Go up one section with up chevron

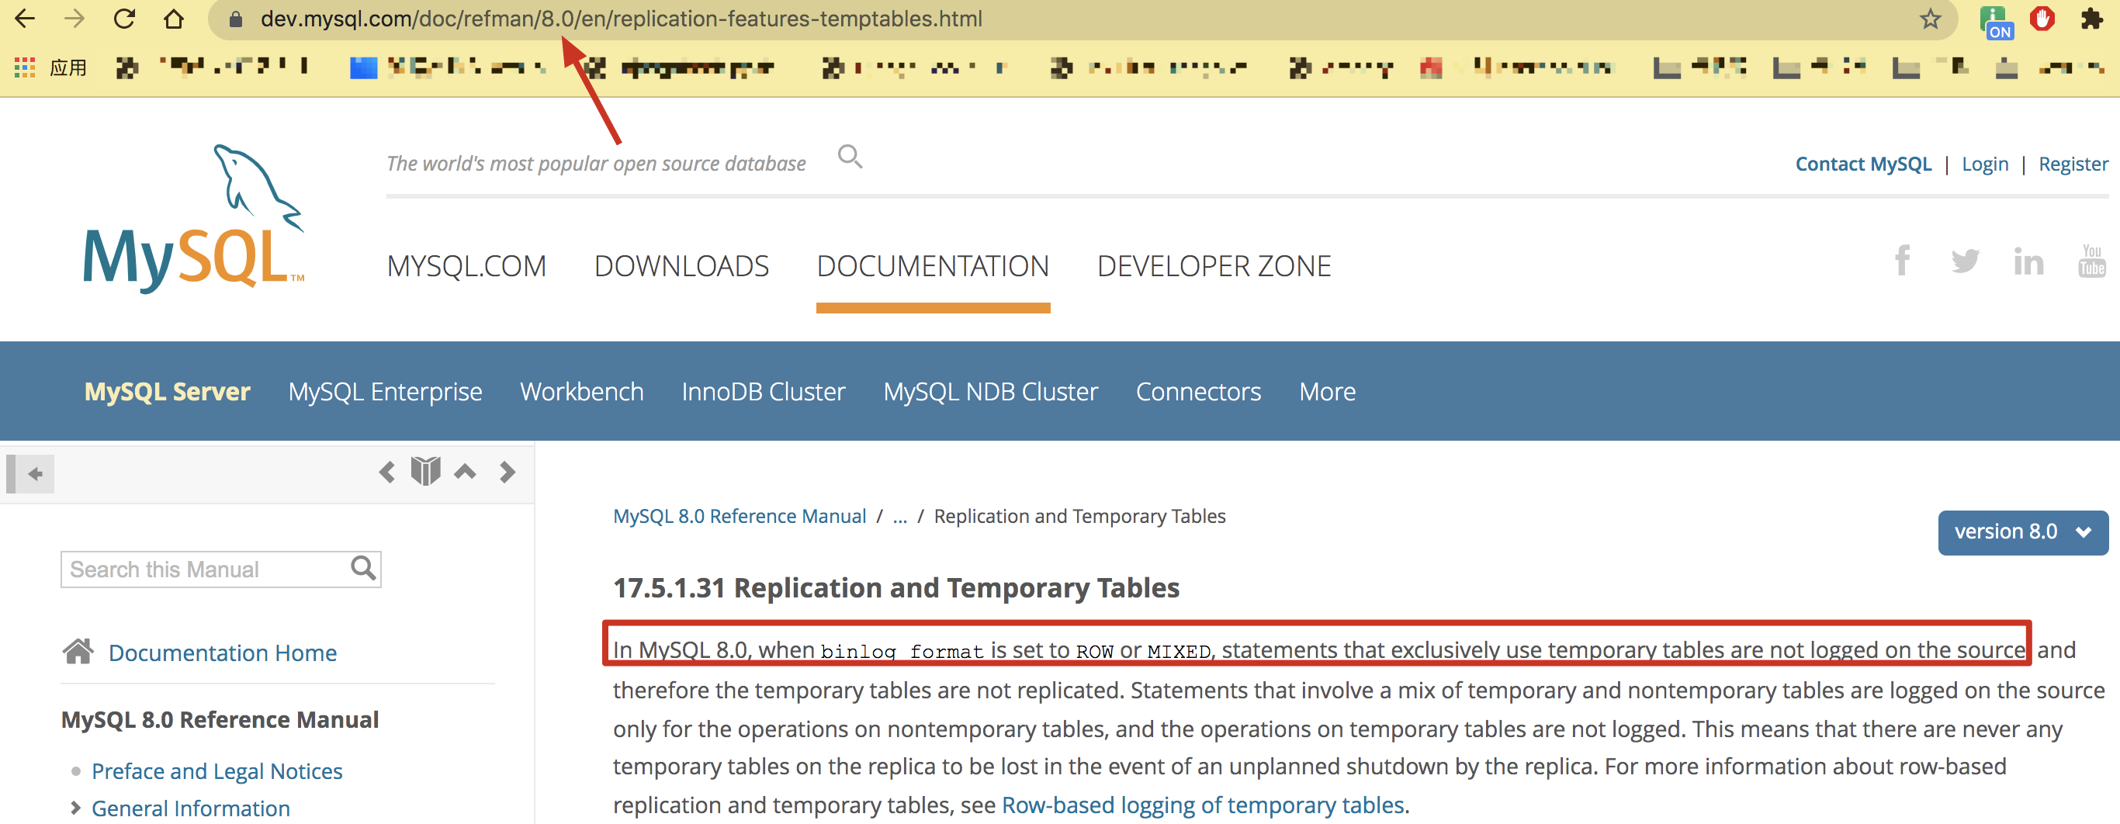coord(465,472)
